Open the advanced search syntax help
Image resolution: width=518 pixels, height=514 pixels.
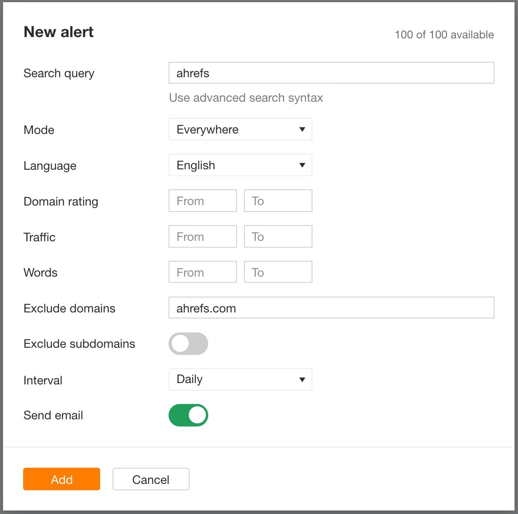pyautogui.click(x=246, y=98)
